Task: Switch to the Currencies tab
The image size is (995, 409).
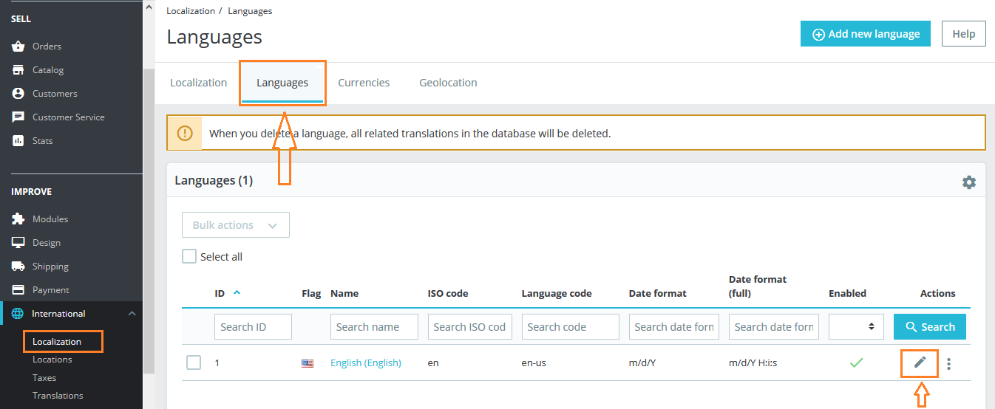Action: pos(364,83)
